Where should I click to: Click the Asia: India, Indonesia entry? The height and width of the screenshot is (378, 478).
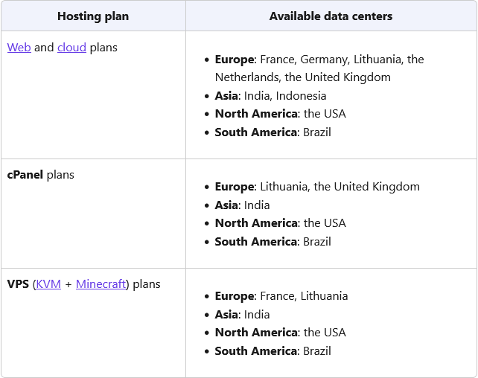(x=270, y=96)
